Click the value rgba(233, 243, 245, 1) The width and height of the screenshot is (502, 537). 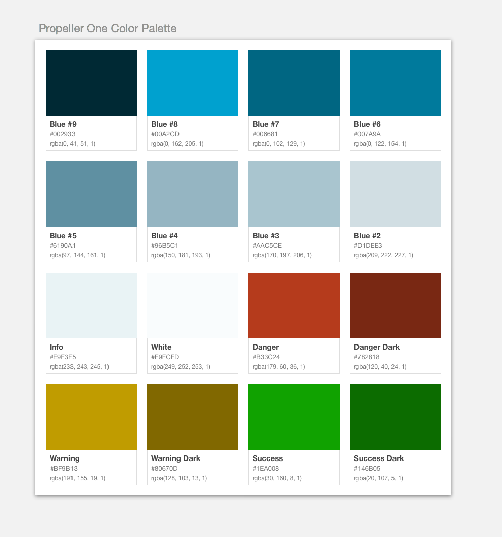[79, 367]
